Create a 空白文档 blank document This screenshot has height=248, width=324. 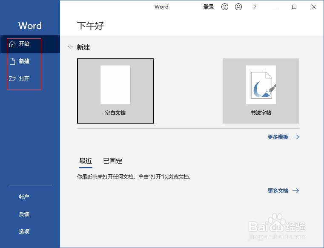click(x=115, y=91)
